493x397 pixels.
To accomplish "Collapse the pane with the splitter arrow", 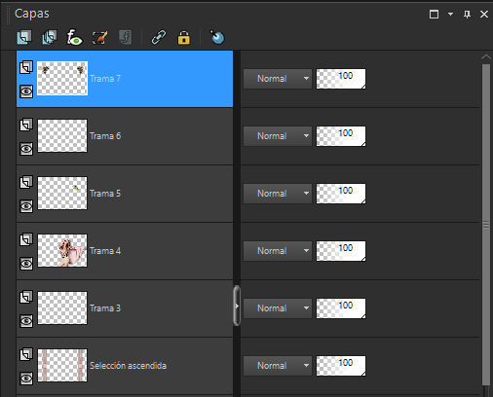I will tap(237, 306).
